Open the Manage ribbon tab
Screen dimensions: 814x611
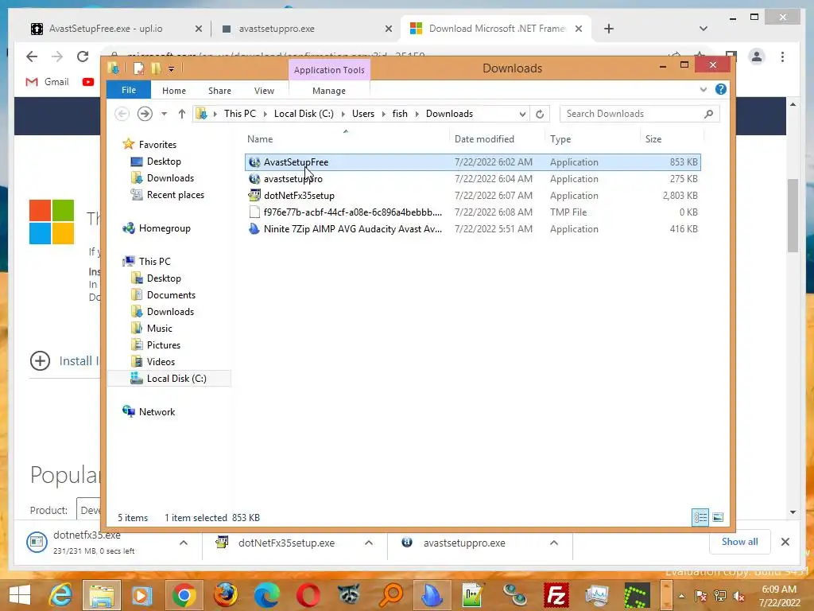point(328,91)
